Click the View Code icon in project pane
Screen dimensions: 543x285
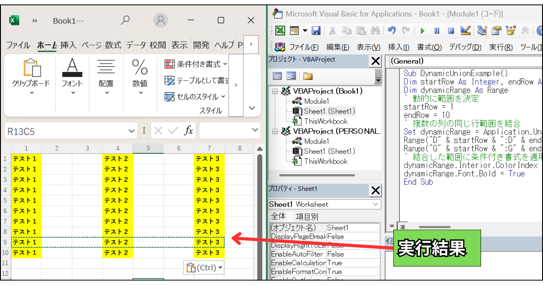click(277, 76)
